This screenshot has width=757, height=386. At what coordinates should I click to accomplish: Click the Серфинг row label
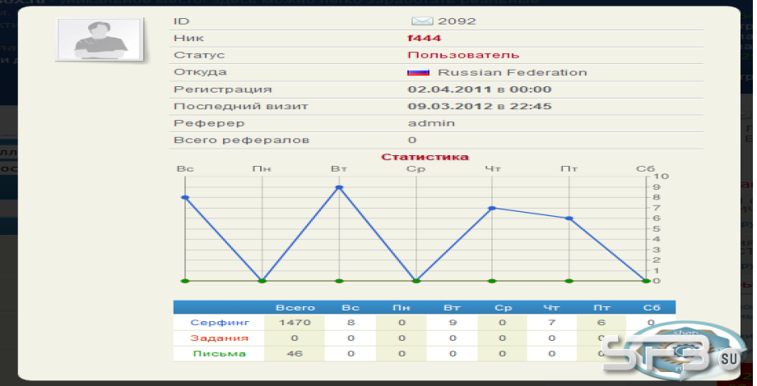[x=220, y=323]
